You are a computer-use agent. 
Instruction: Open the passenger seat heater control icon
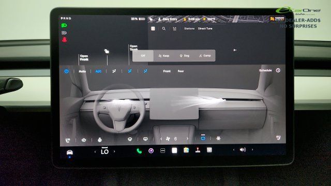[x=278, y=138]
